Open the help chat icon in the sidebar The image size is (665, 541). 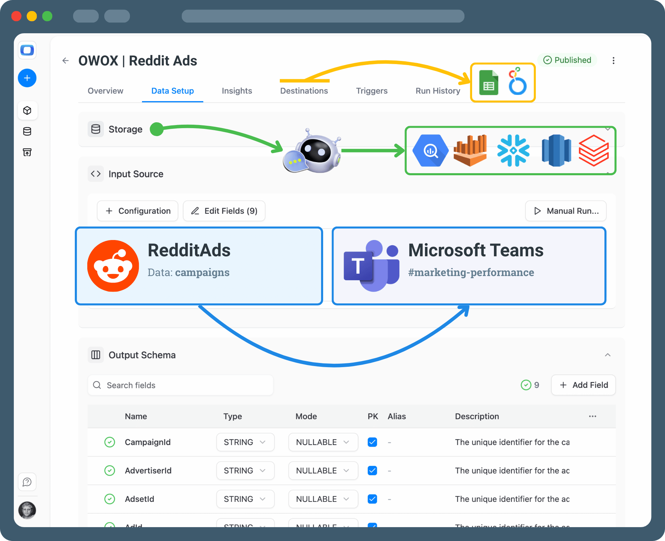(27, 481)
